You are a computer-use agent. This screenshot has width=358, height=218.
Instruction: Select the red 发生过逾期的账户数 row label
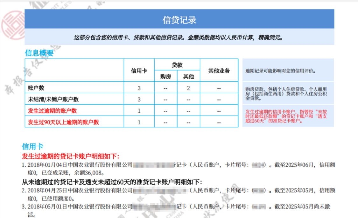pos(52,111)
